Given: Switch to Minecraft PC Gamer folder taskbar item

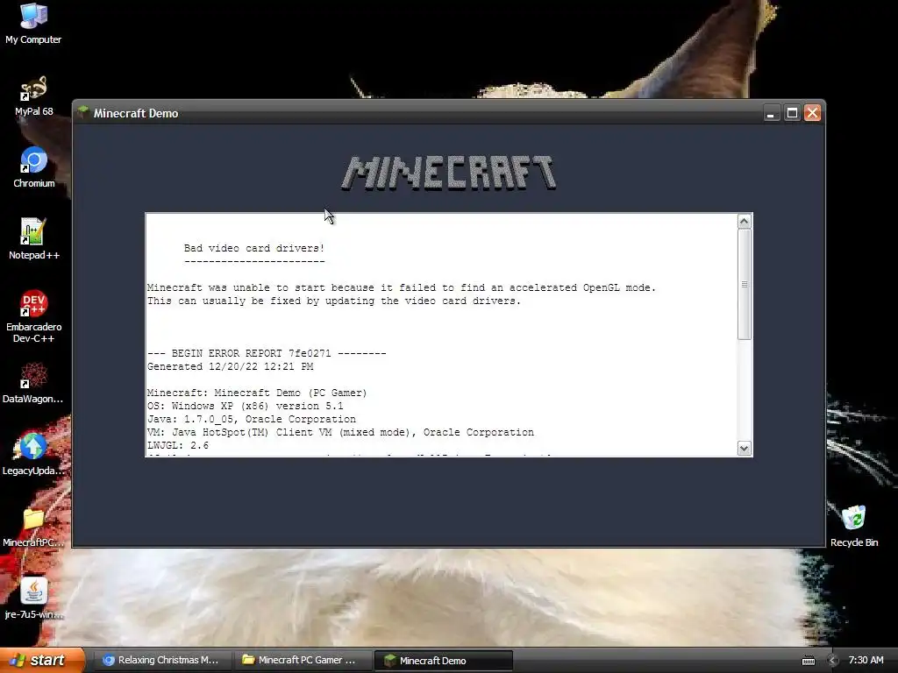Looking at the screenshot, I should click(303, 660).
